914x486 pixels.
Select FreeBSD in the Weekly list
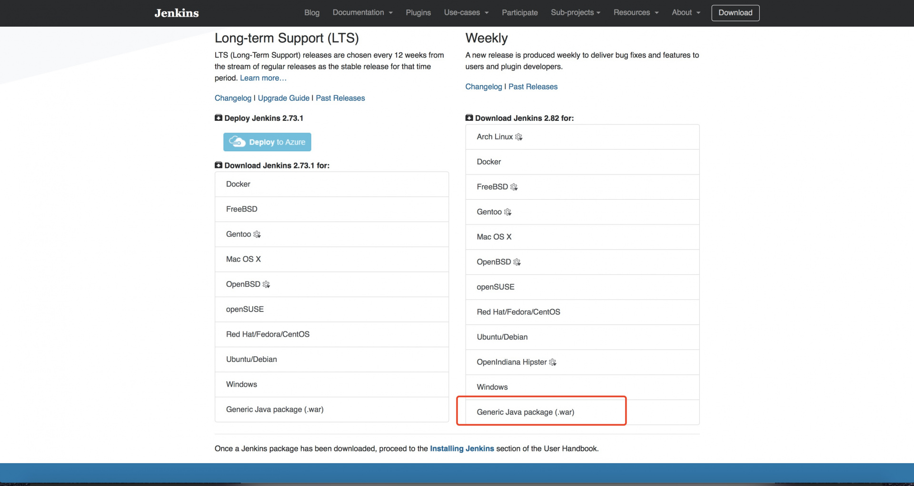click(x=582, y=187)
